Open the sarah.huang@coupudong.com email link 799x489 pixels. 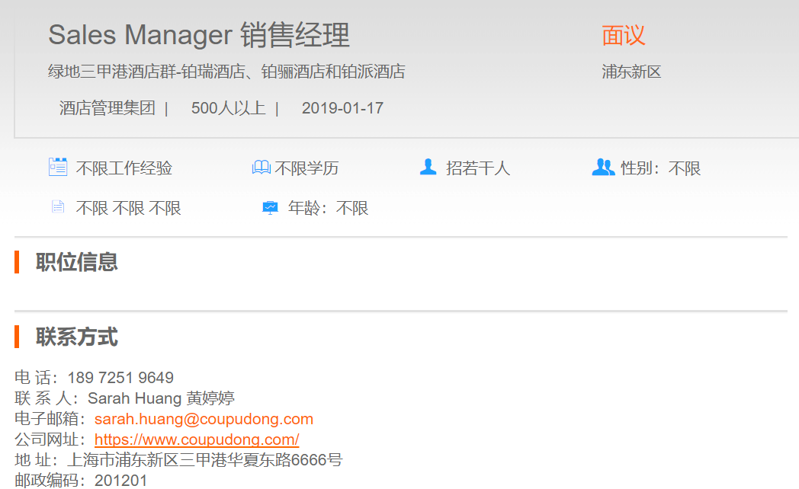[204, 419]
